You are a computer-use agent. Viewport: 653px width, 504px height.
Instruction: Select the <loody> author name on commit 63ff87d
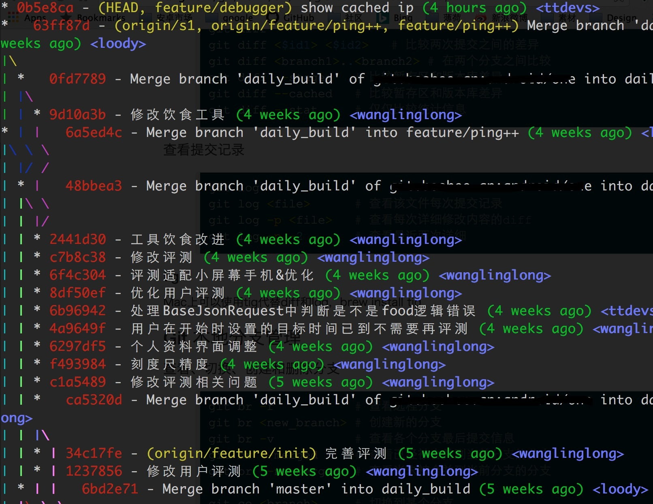pyautogui.click(x=118, y=43)
